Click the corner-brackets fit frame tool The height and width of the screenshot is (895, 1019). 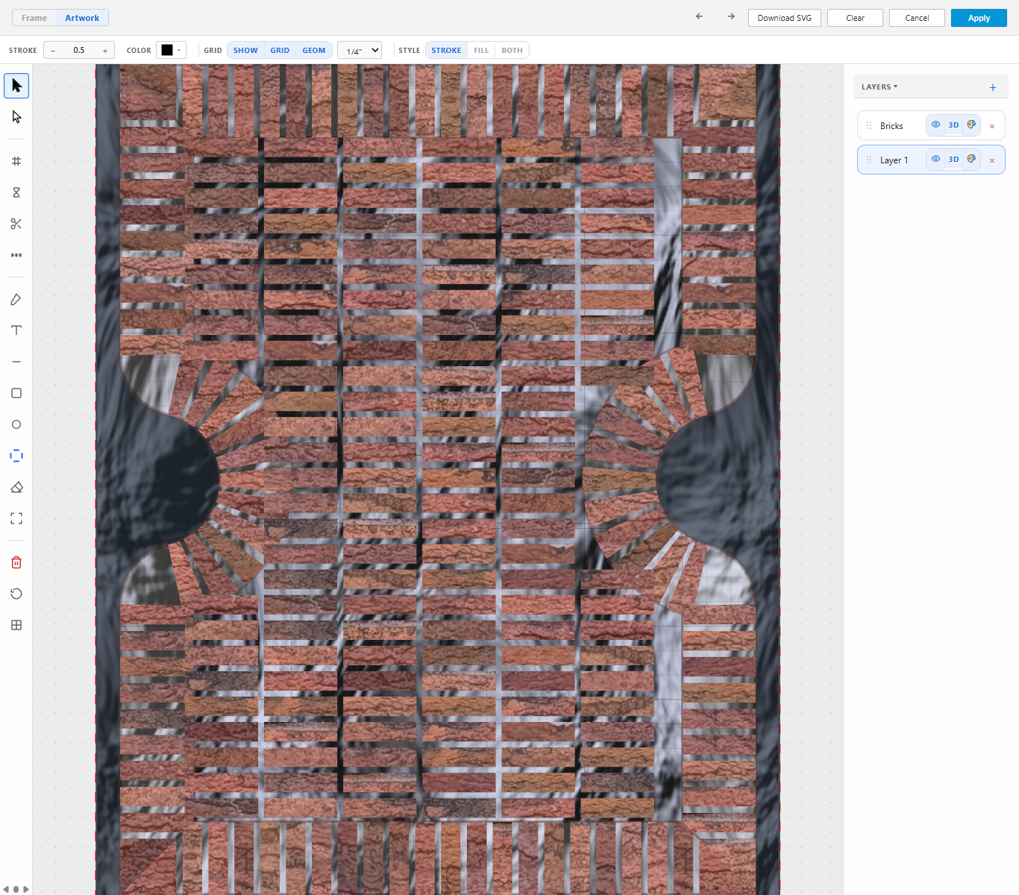click(x=16, y=518)
